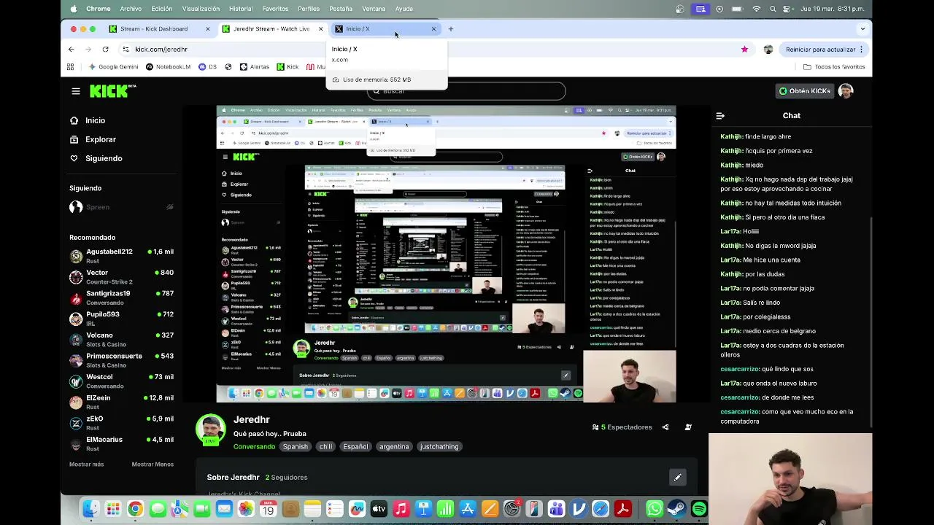Viewport: 934px width, 525px height.
Task: Open Safari in the Dock
Action: [601, 509]
